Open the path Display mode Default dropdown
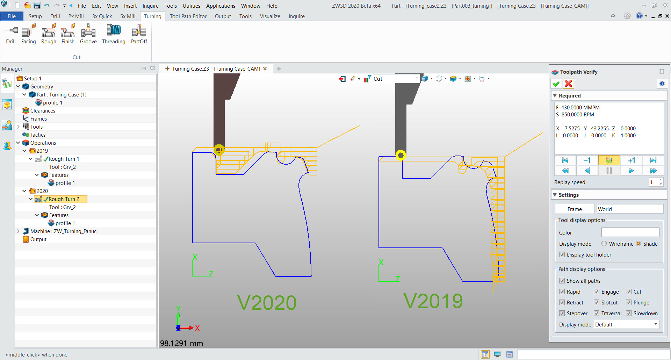 [626, 325]
